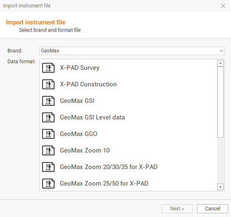Image resolution: width=231 pixels, height=217 pixels.
Task: Click the icon beside GeoMax GSI Level data
Action: [48, 117]
